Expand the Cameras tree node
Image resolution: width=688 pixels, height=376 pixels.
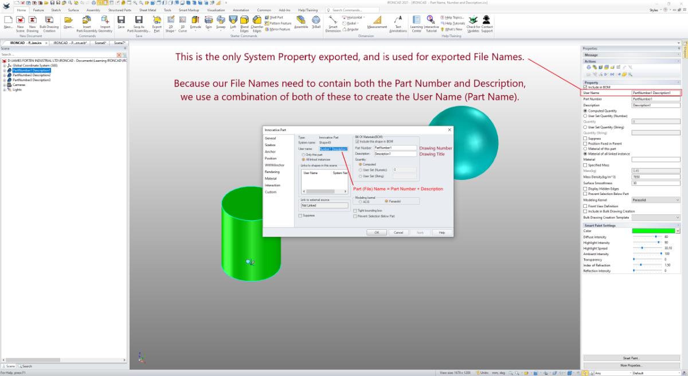coord(4,85)
